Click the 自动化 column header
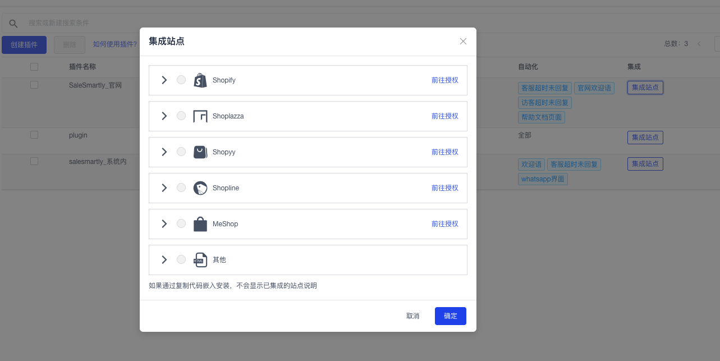Image resolution: width=720 pixels, height=361 pixels. click(x=528, y=67)
